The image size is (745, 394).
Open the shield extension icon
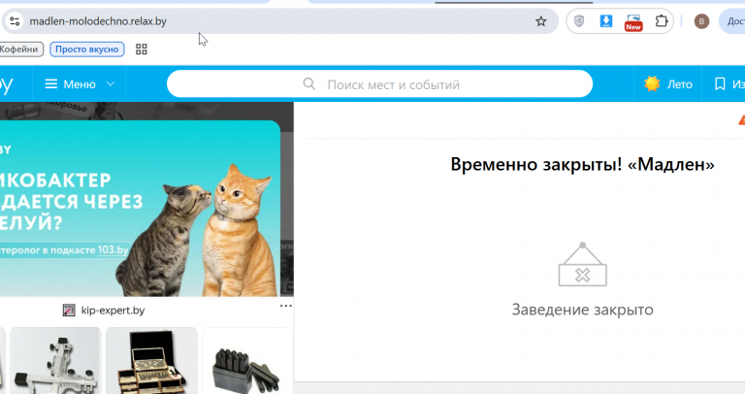(x=579, y=21)
